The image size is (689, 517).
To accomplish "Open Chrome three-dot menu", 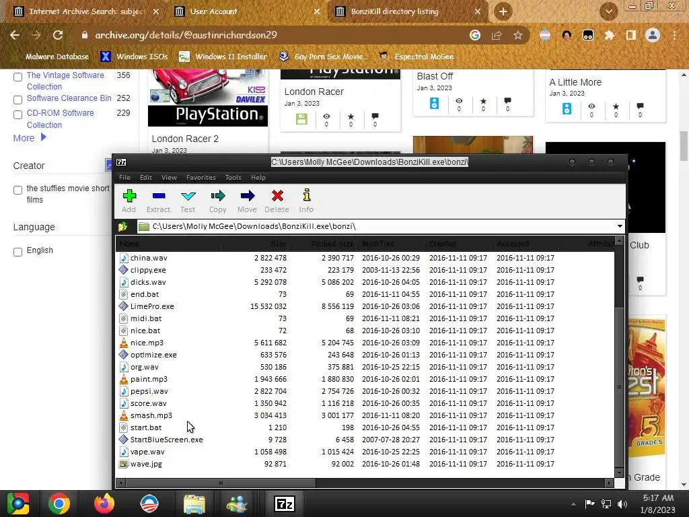I will [x=674, y=35].
